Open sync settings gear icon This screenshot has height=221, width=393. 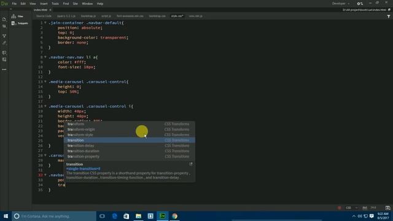pyautogui.click(x=360, y=4)
